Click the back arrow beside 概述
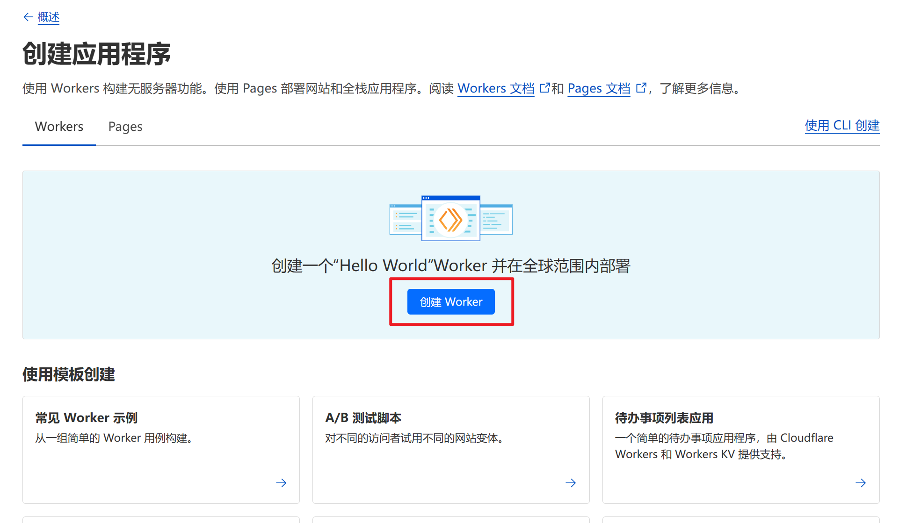 28,17
